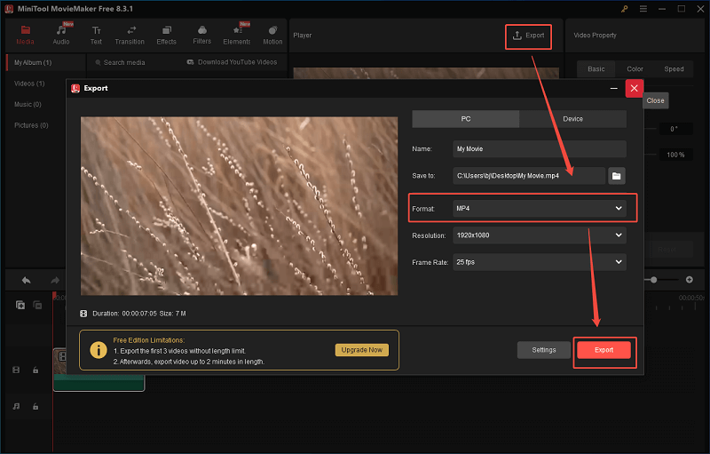Viewport: 710px width, 454px height.
Task: Switch to the Device tab
Action: click(x=572, y=119)
